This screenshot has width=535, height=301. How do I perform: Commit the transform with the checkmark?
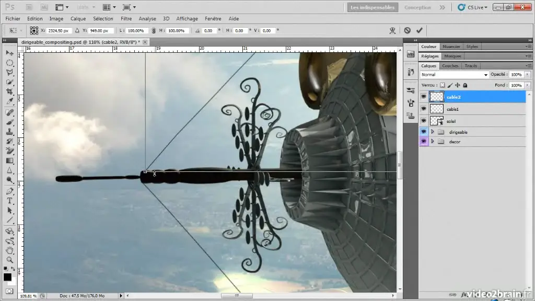pos(419,31)
